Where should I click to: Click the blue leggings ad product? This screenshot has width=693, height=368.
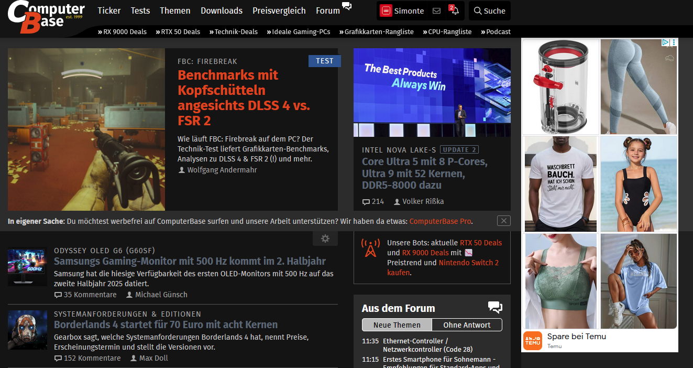639,86
